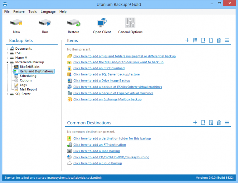Viewport: 238px width, 183px height.
Task: Expand the Hyper-V backup set
Action: [8, 58]
